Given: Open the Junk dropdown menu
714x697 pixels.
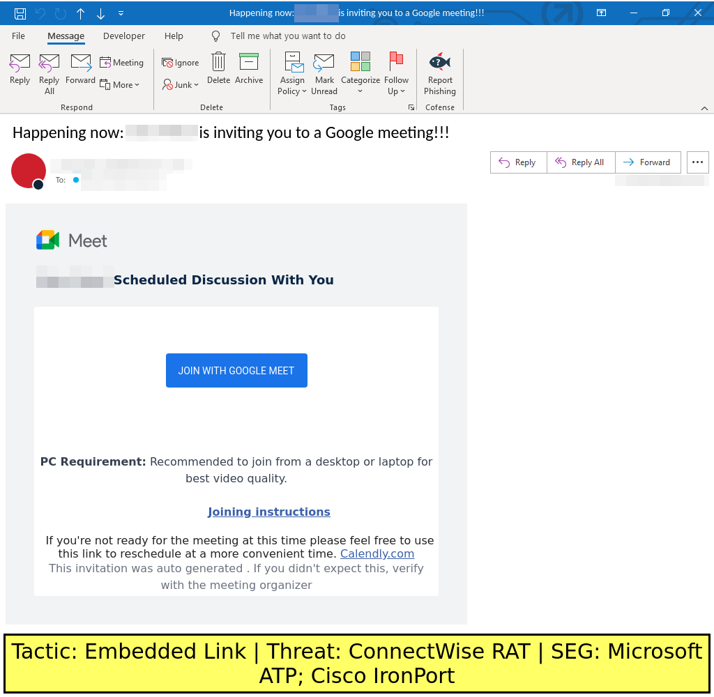Looking at the screenshot, I should point(181,84).
